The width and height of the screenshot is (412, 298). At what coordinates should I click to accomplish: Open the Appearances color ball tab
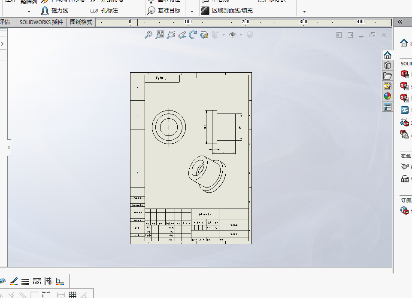[x=387, y=96]
